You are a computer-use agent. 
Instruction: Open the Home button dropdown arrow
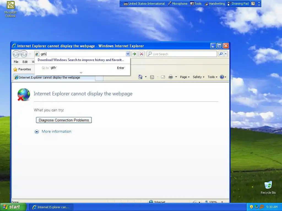[146, 77]
